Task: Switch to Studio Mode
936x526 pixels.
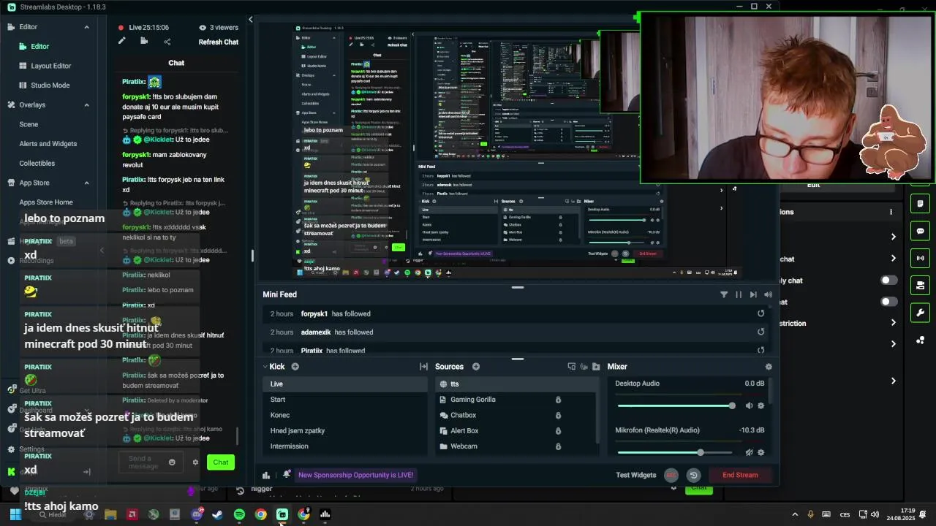Action: coord(50,85)
